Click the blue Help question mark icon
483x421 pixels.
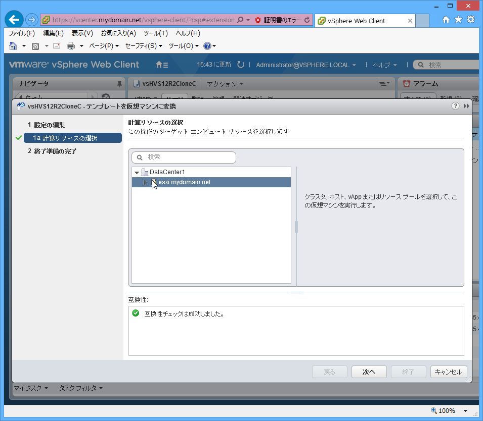pos(207,46)
